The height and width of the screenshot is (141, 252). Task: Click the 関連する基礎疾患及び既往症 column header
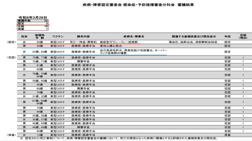point(194,37)
